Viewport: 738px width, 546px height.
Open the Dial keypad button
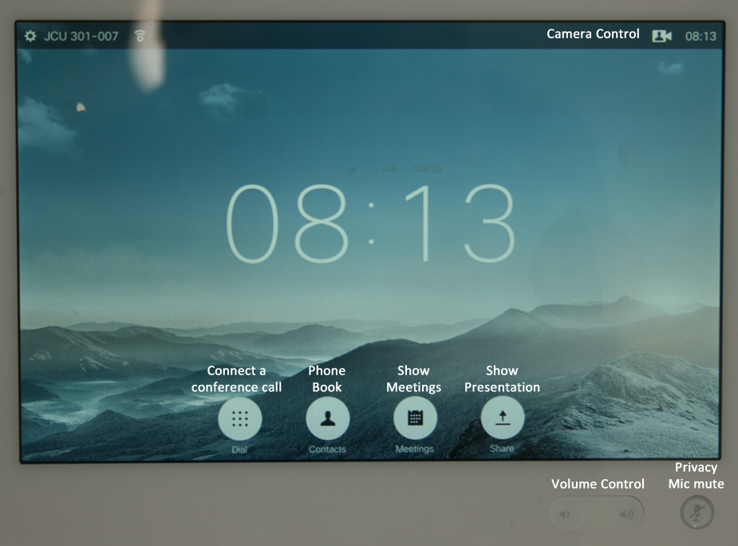click(x=240, y=418)
